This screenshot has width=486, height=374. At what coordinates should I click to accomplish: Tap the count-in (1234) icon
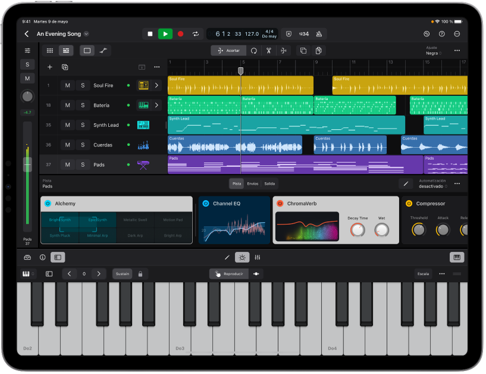coord(304,34)
